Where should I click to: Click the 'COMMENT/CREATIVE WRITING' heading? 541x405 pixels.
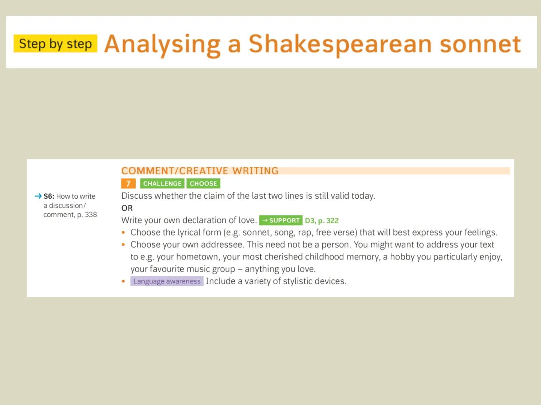click(200, 171)
